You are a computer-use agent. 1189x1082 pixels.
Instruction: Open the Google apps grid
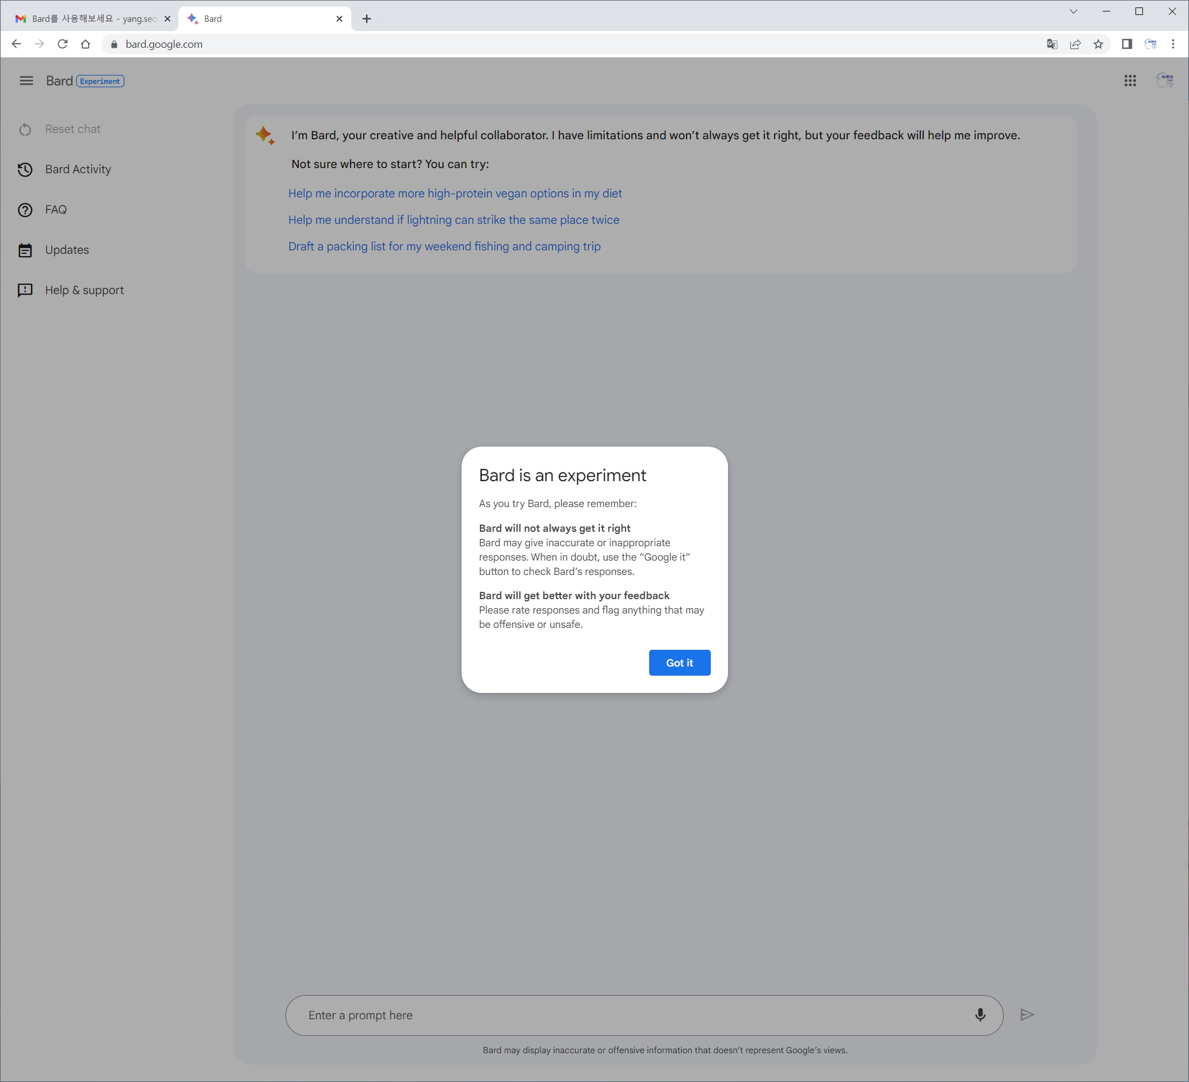pos(1130,81)
